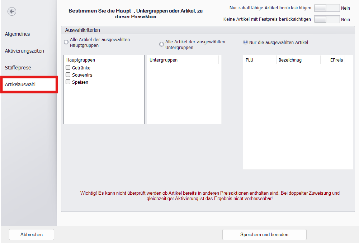This screenshot has height=243, width=359.
Task: Sort by the Bezeichnug column header
Action: tap(298, 60)
